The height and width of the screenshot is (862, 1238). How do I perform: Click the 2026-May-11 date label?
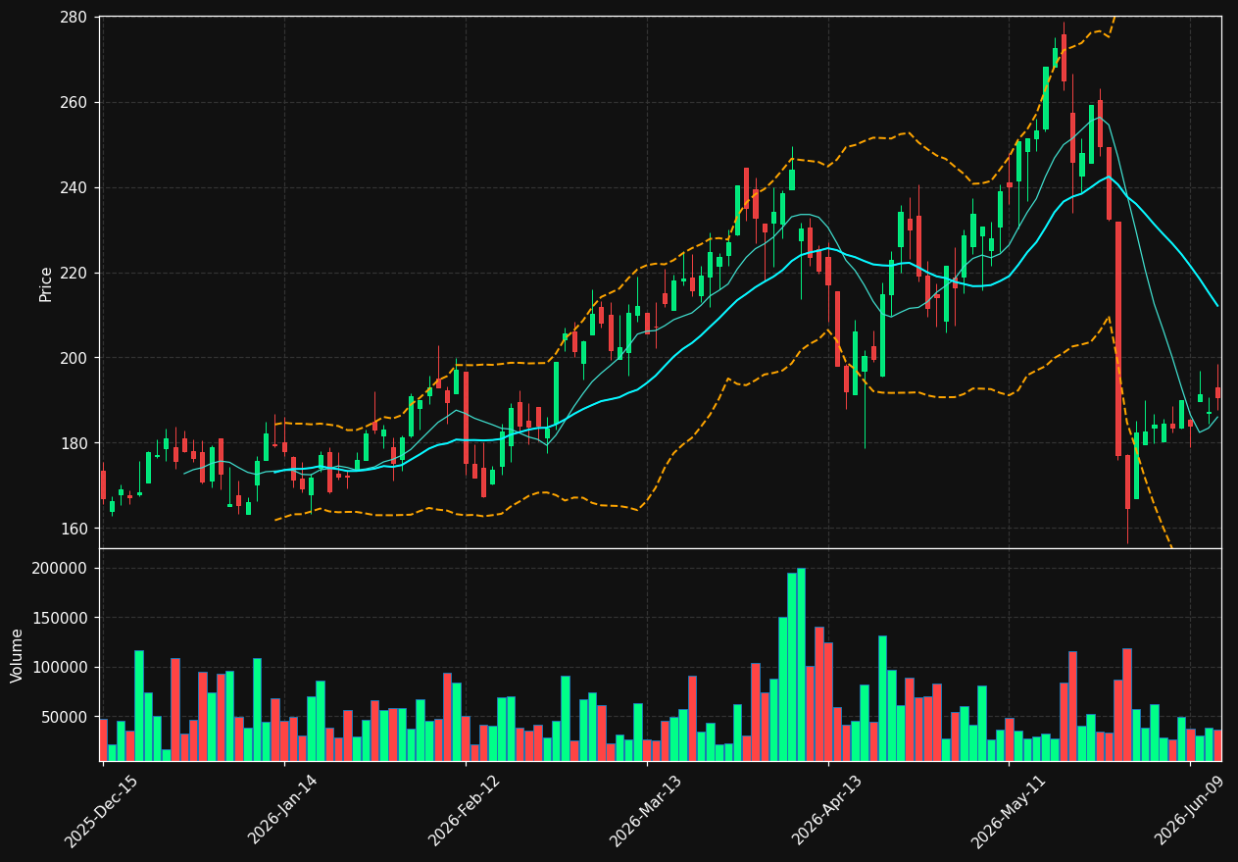click(1009, 811)
